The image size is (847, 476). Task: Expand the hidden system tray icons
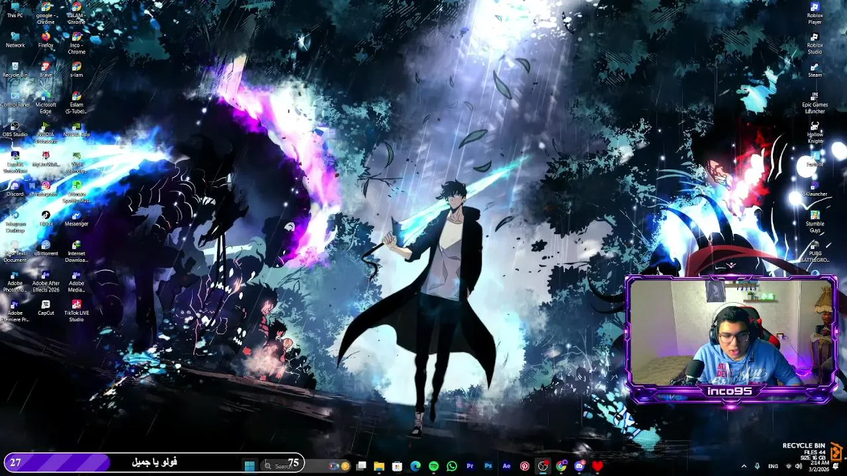pyautogui.click(x=744, y=466)
